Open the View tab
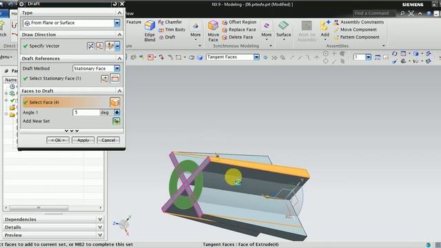Screen dimensions: 441x248 (130, 14)
